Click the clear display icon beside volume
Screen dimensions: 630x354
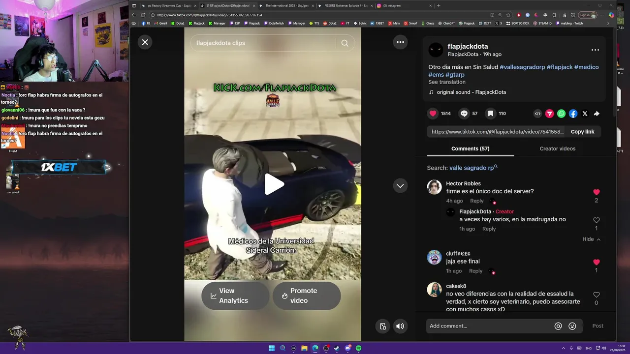point(383,326)
